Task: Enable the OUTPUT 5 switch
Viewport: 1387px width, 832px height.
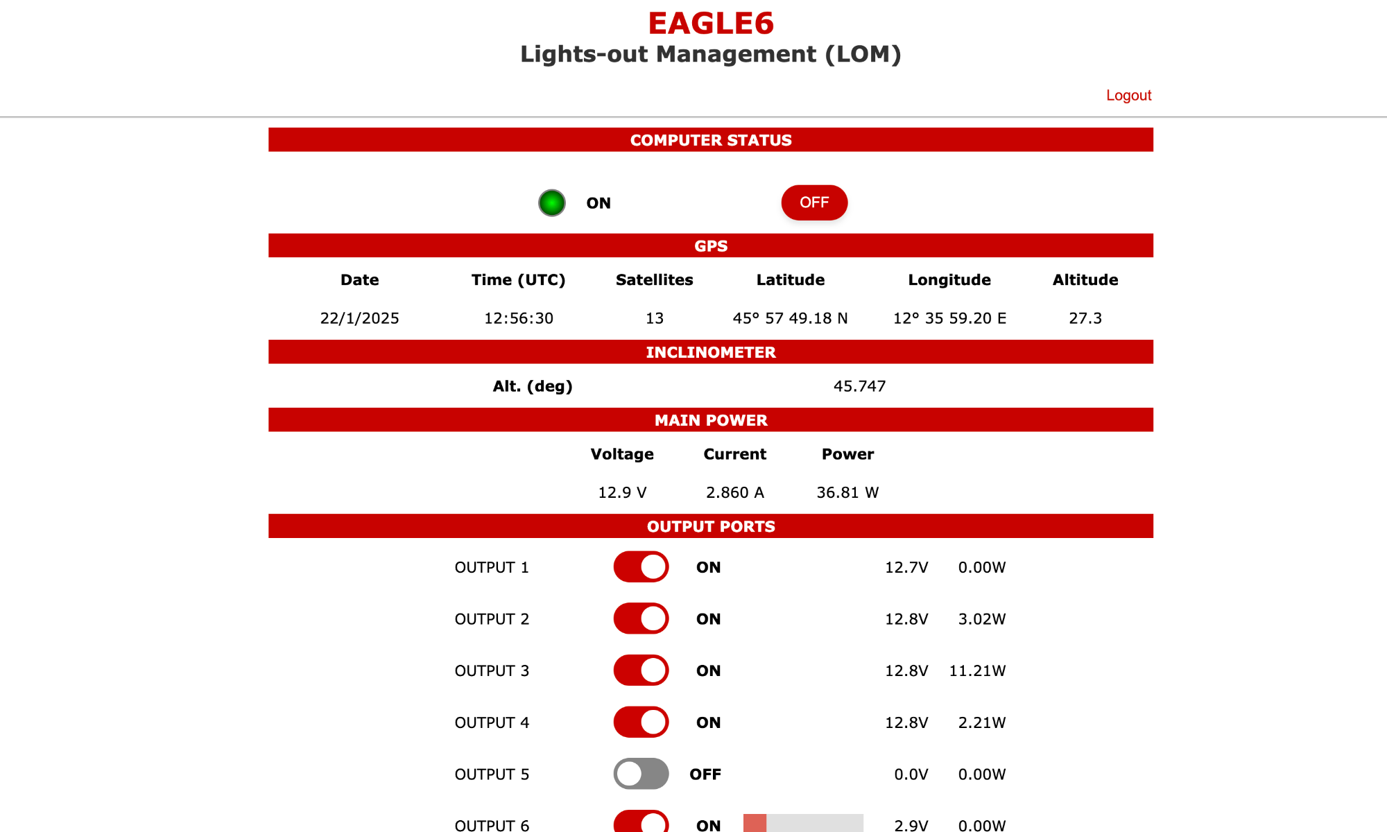Action: 641,774
